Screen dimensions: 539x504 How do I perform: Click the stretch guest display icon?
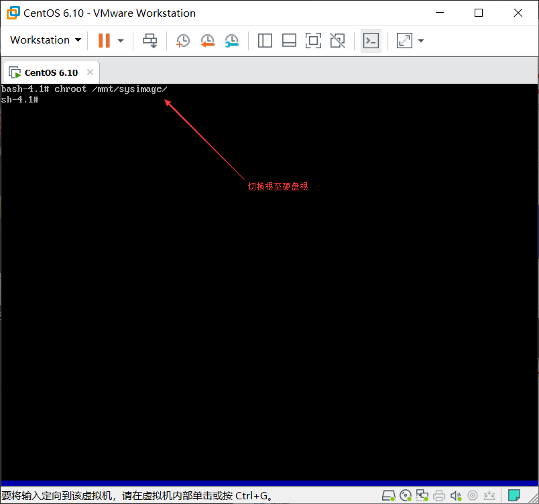click(405, 40)
